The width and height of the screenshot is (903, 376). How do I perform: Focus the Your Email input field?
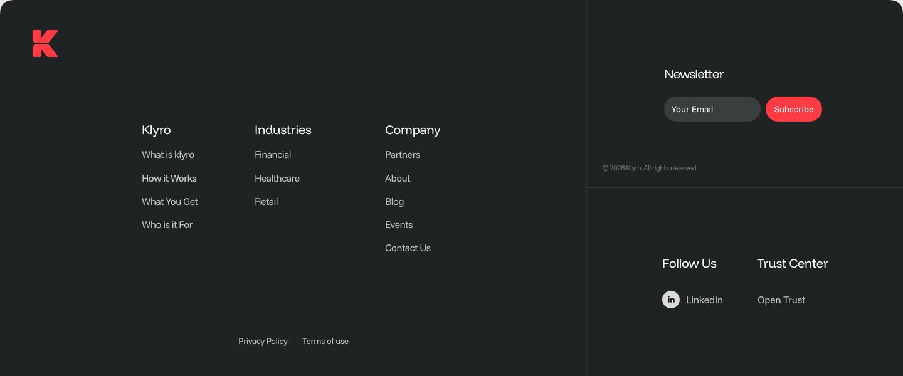pos(712,109)
